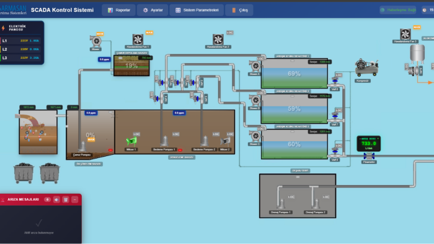Toggle MAN badge of Çamur Pompası tank

click(x=91, y=140)
